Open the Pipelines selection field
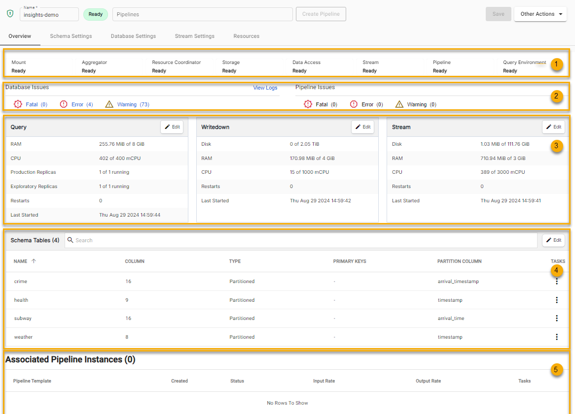Image resolution: width=575 pixels, height=414 pixels. (202, 14)
